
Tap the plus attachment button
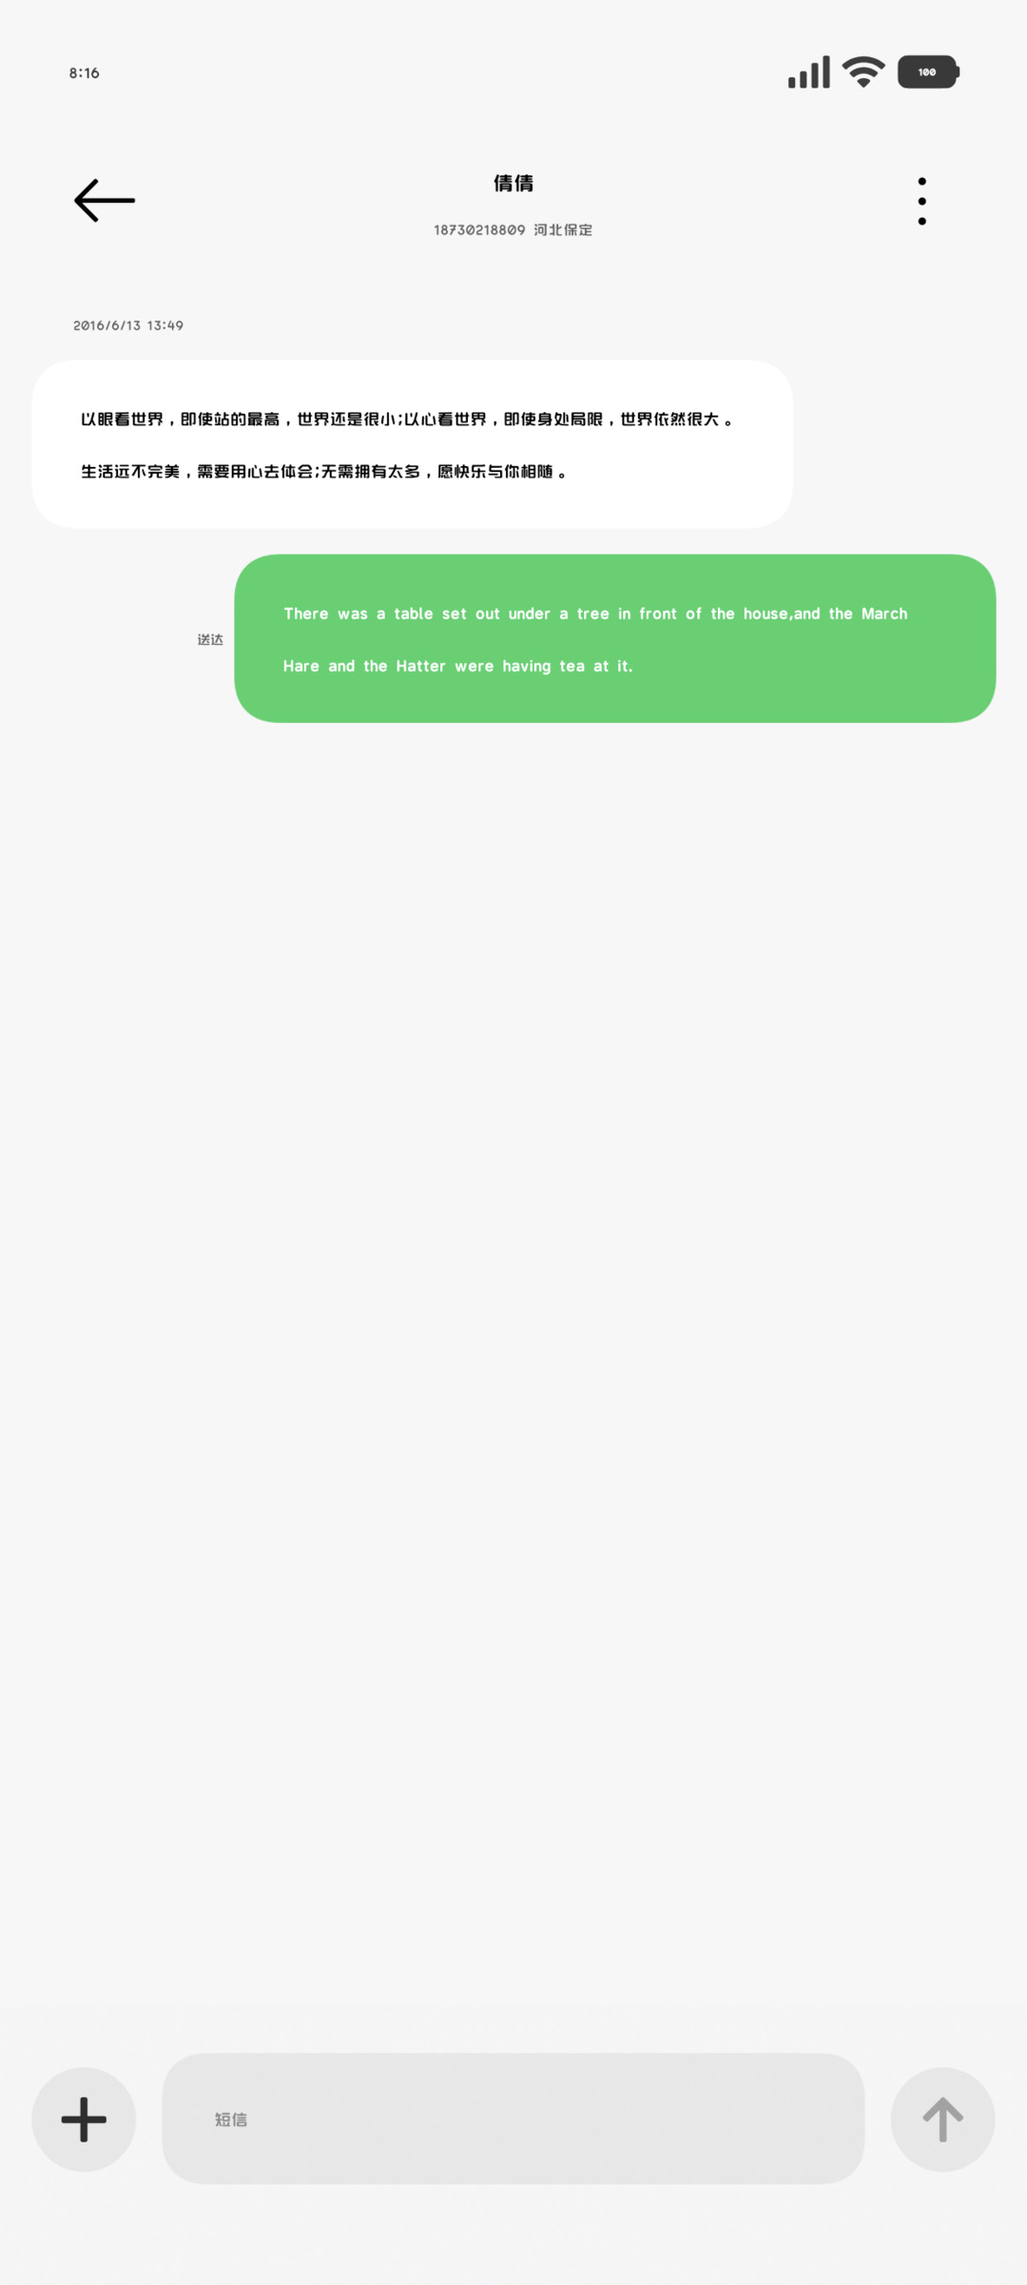(84, 2119)
